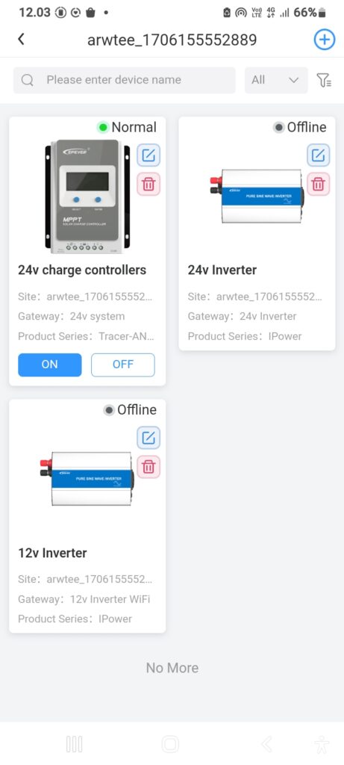Turn OFF the 24v charge controller
The width and height of the screenshot is (344, 765).
123,365
